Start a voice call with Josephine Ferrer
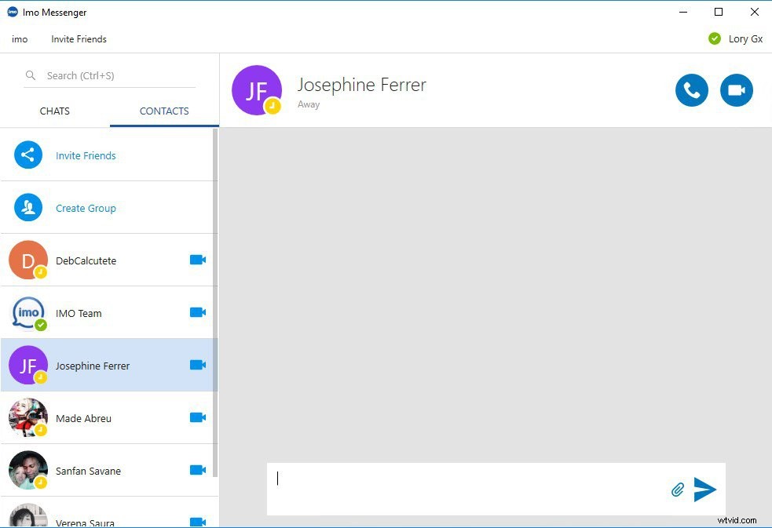 tap(691, 89)
